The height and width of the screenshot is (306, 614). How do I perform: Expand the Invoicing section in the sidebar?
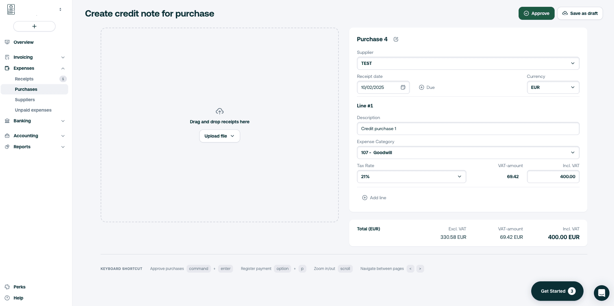click(63, 57)
